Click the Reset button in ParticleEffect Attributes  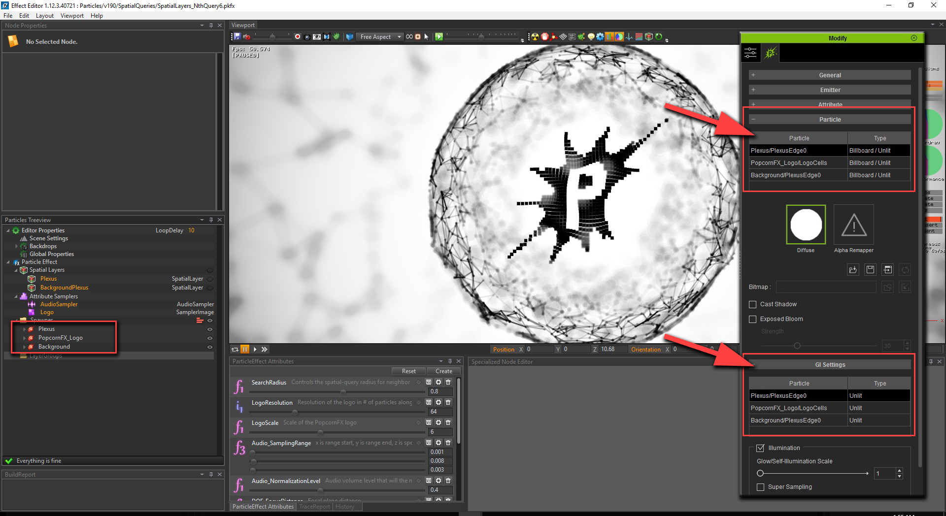tap(408, 371)
